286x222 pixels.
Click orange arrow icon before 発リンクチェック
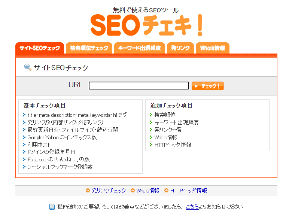(88, 191)
